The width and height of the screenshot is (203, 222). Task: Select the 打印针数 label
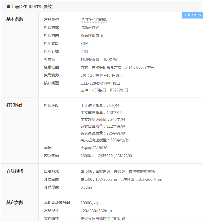pyautogui.click(x=51, y=51)
